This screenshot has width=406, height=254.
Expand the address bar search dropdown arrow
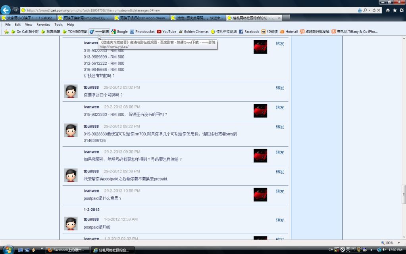point(369,10)
